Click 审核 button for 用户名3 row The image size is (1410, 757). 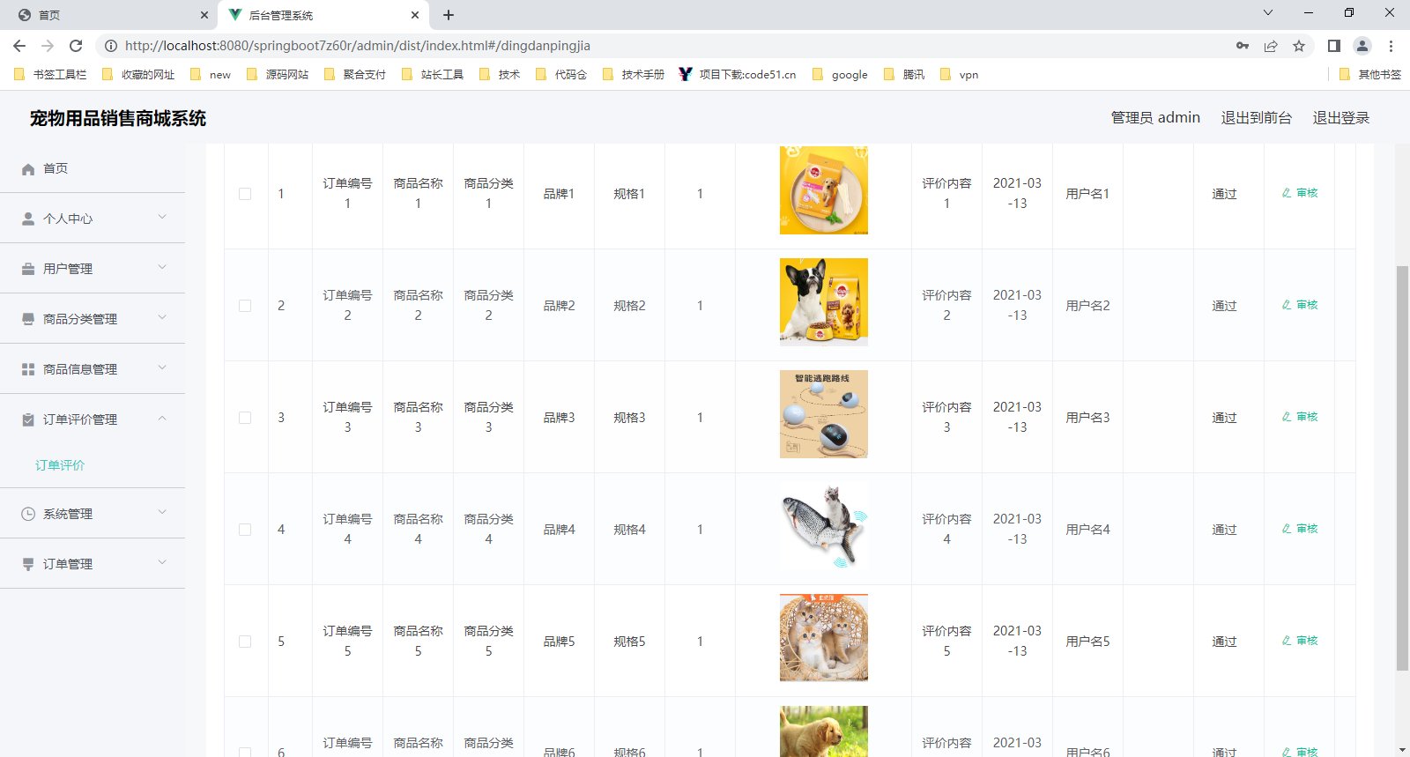pyautogui.click(x=1300, y=417)
